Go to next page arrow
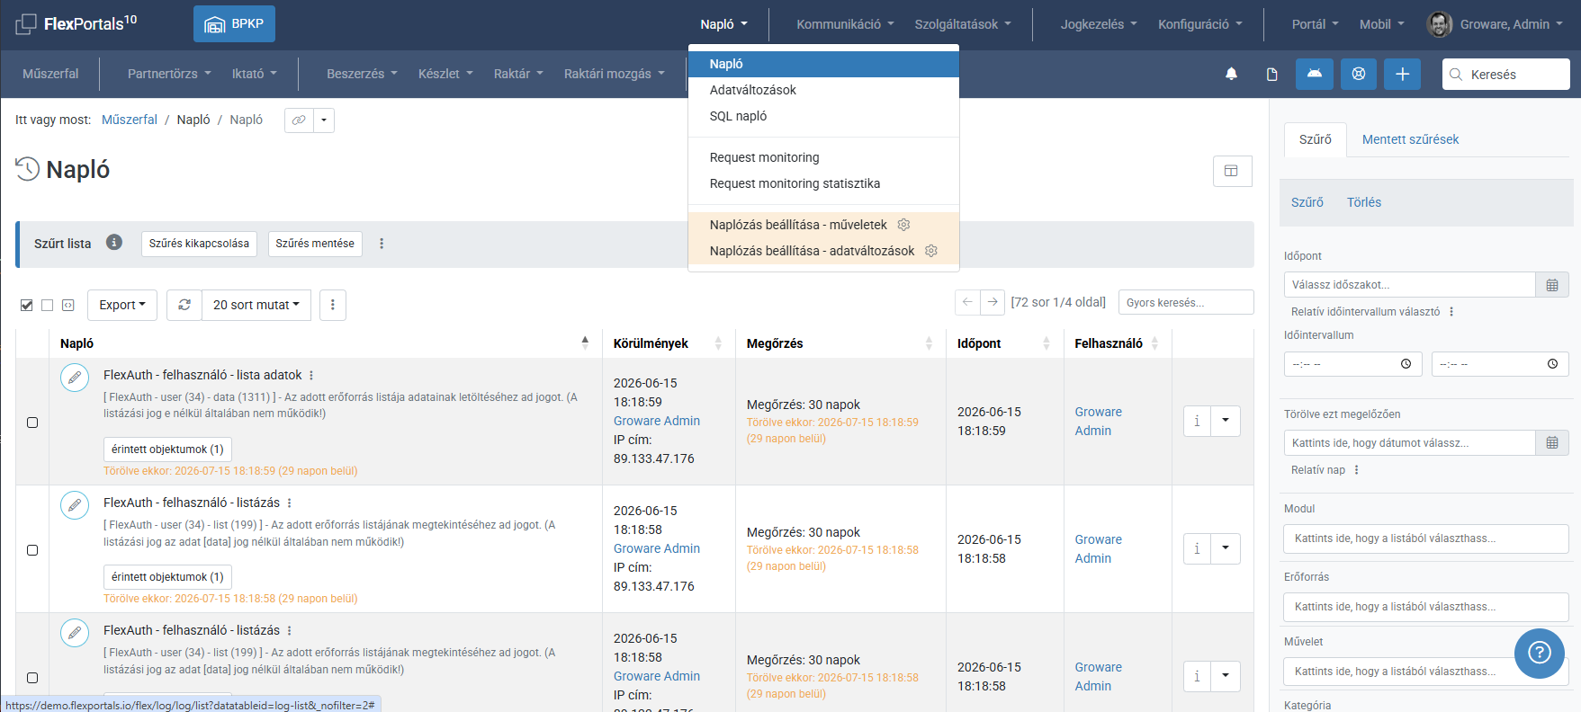 [x=993, y=302]
